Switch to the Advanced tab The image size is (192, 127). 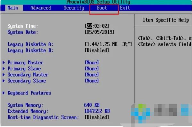point(41,8)
